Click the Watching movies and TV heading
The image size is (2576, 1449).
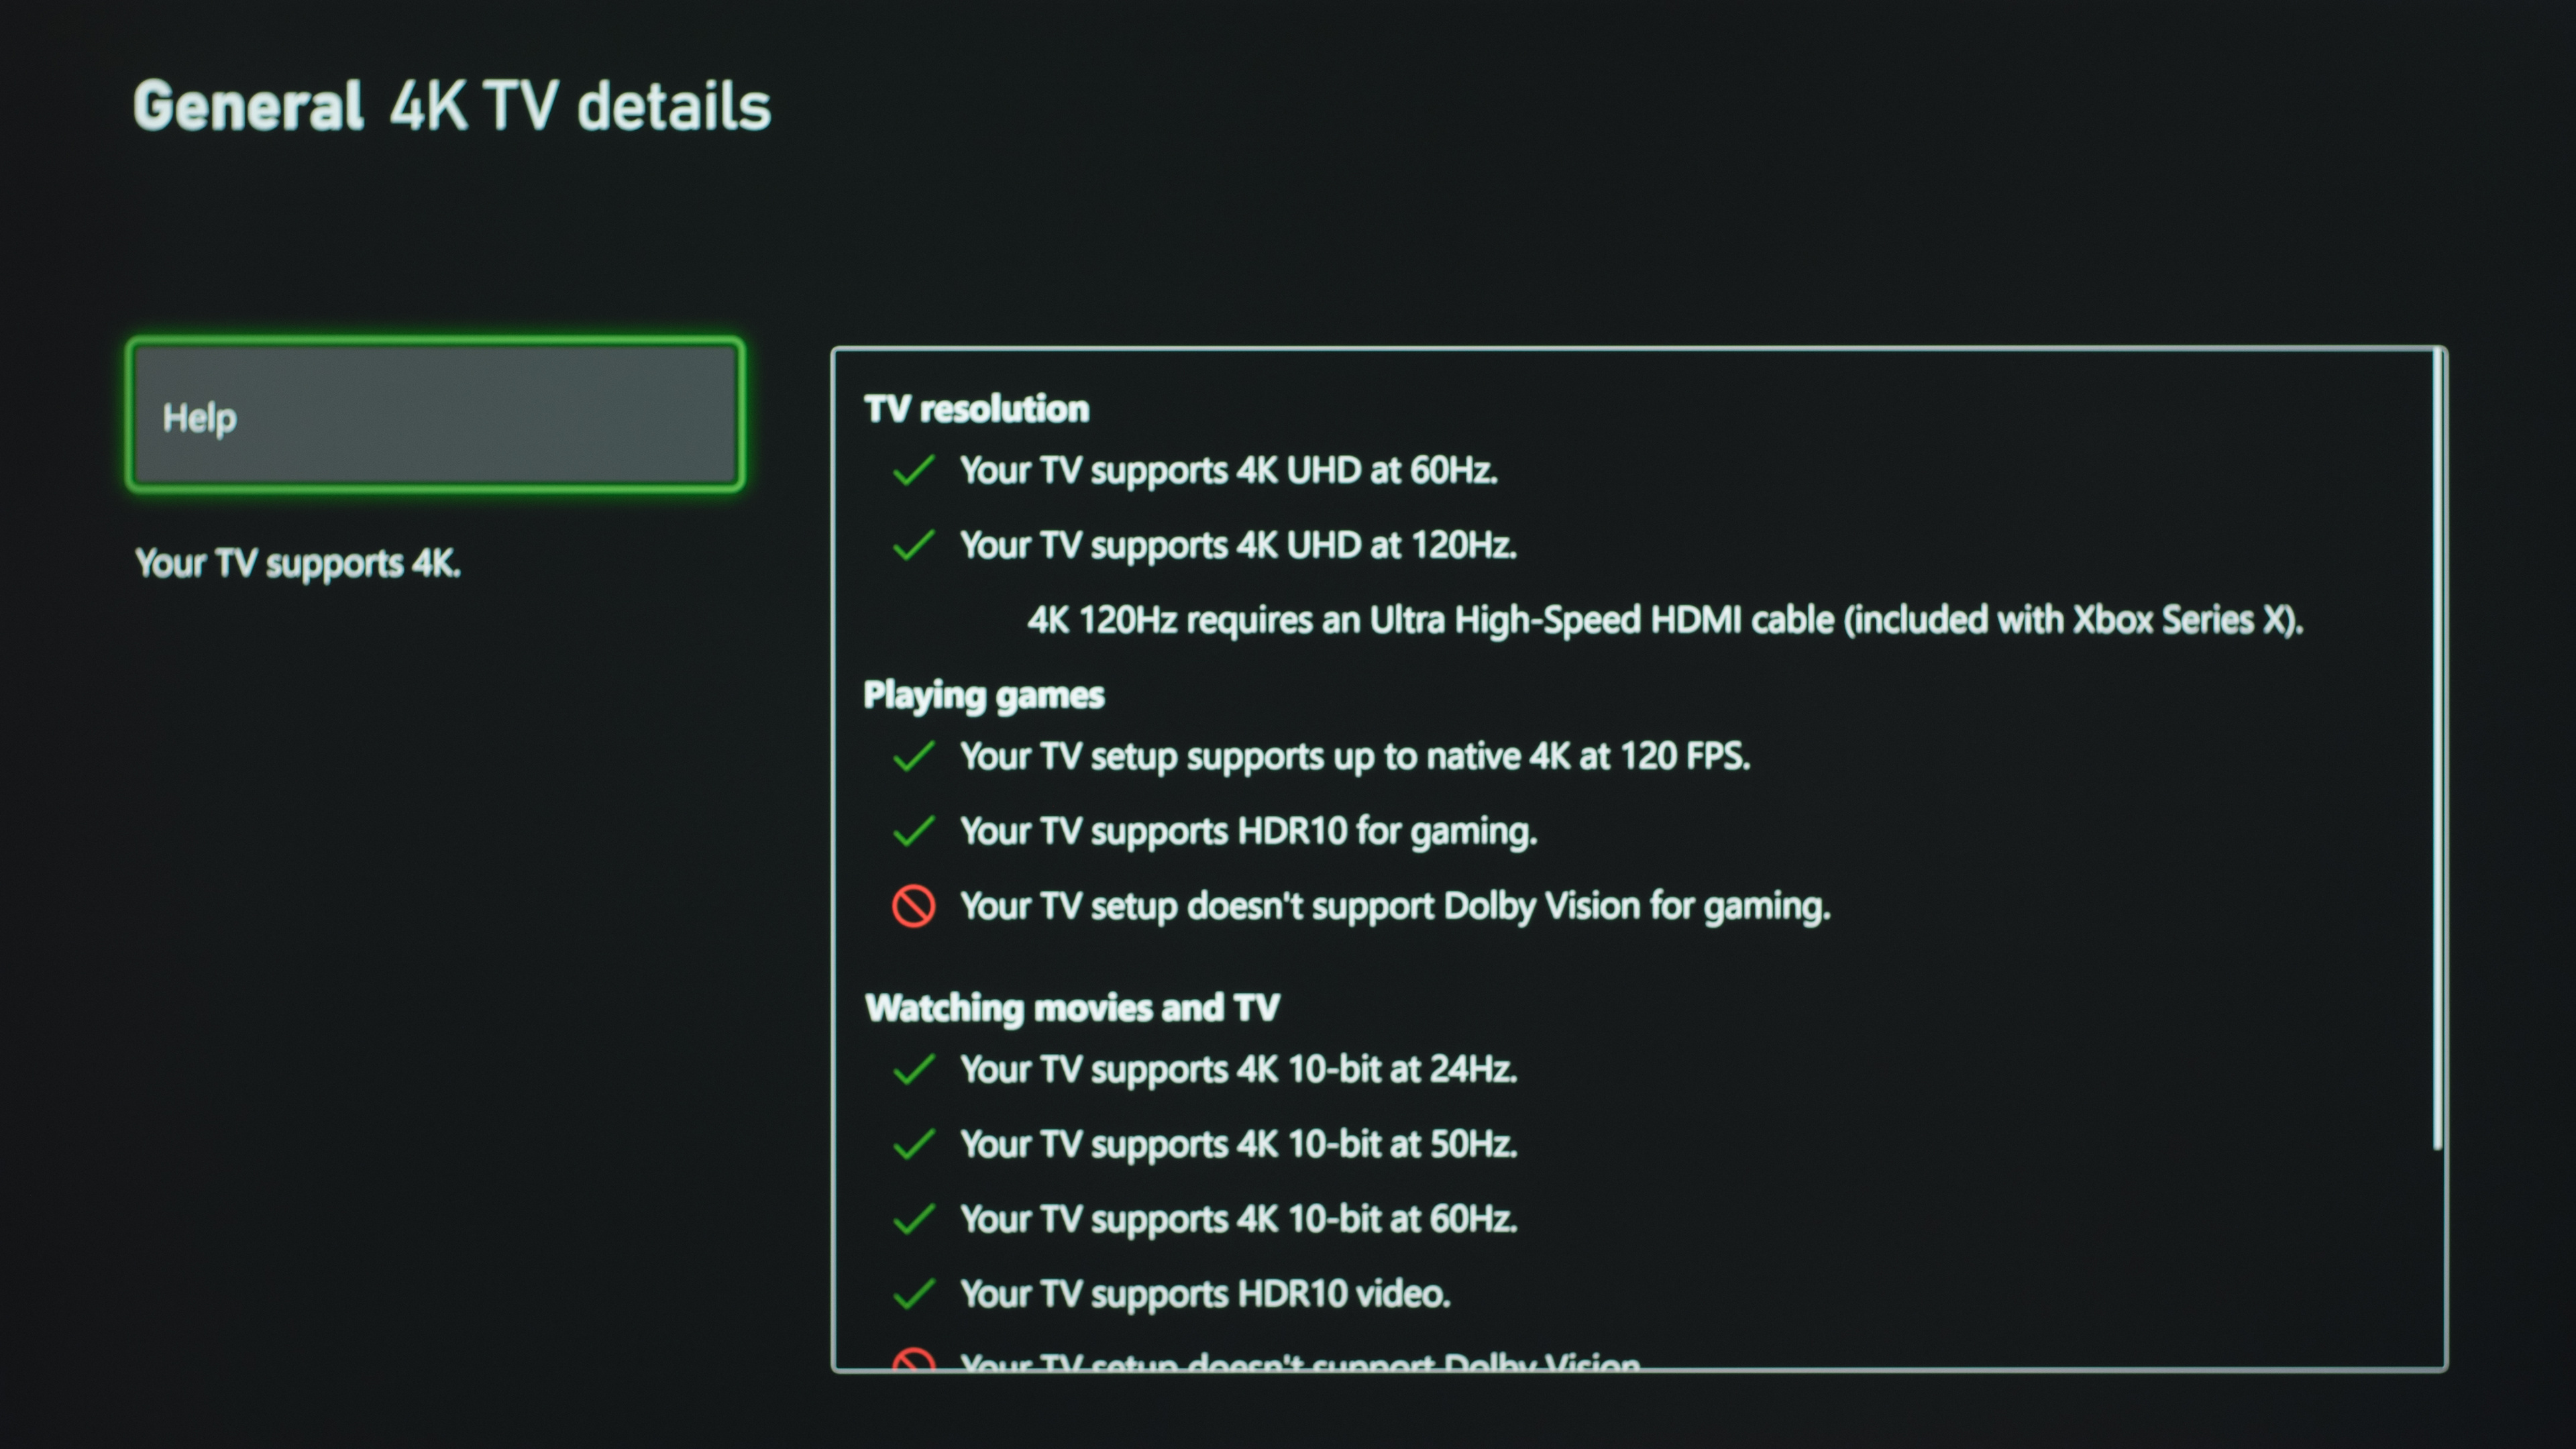tap(1072, 1008)
